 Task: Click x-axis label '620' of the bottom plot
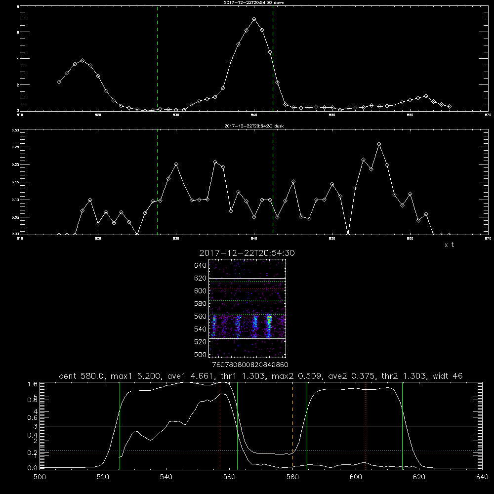[419, 477]
